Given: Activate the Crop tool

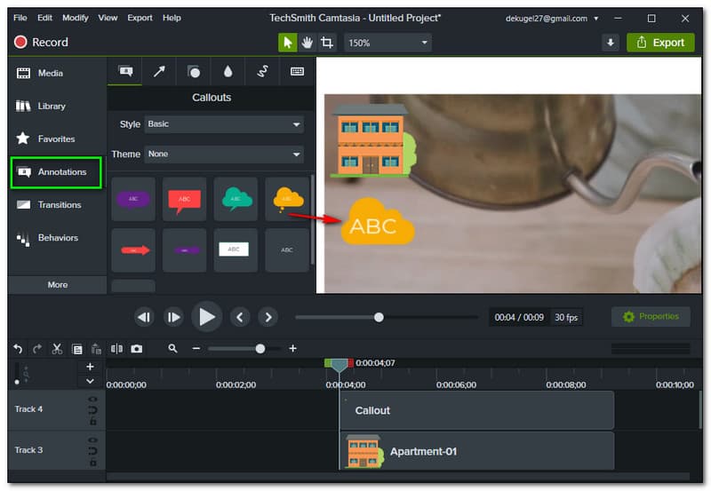Looking at the screenshot, I should (x=327, y=43).
